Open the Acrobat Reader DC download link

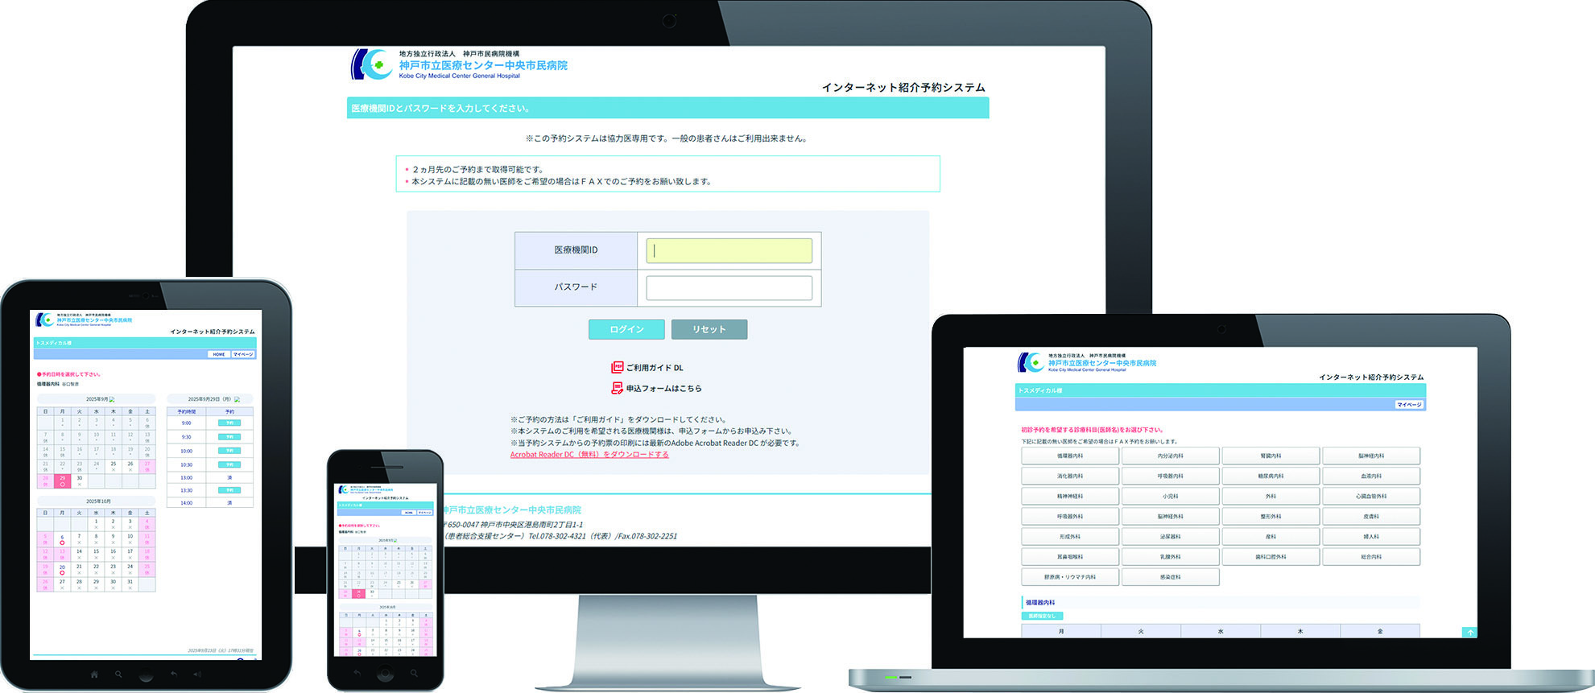[x=589, y=455]
